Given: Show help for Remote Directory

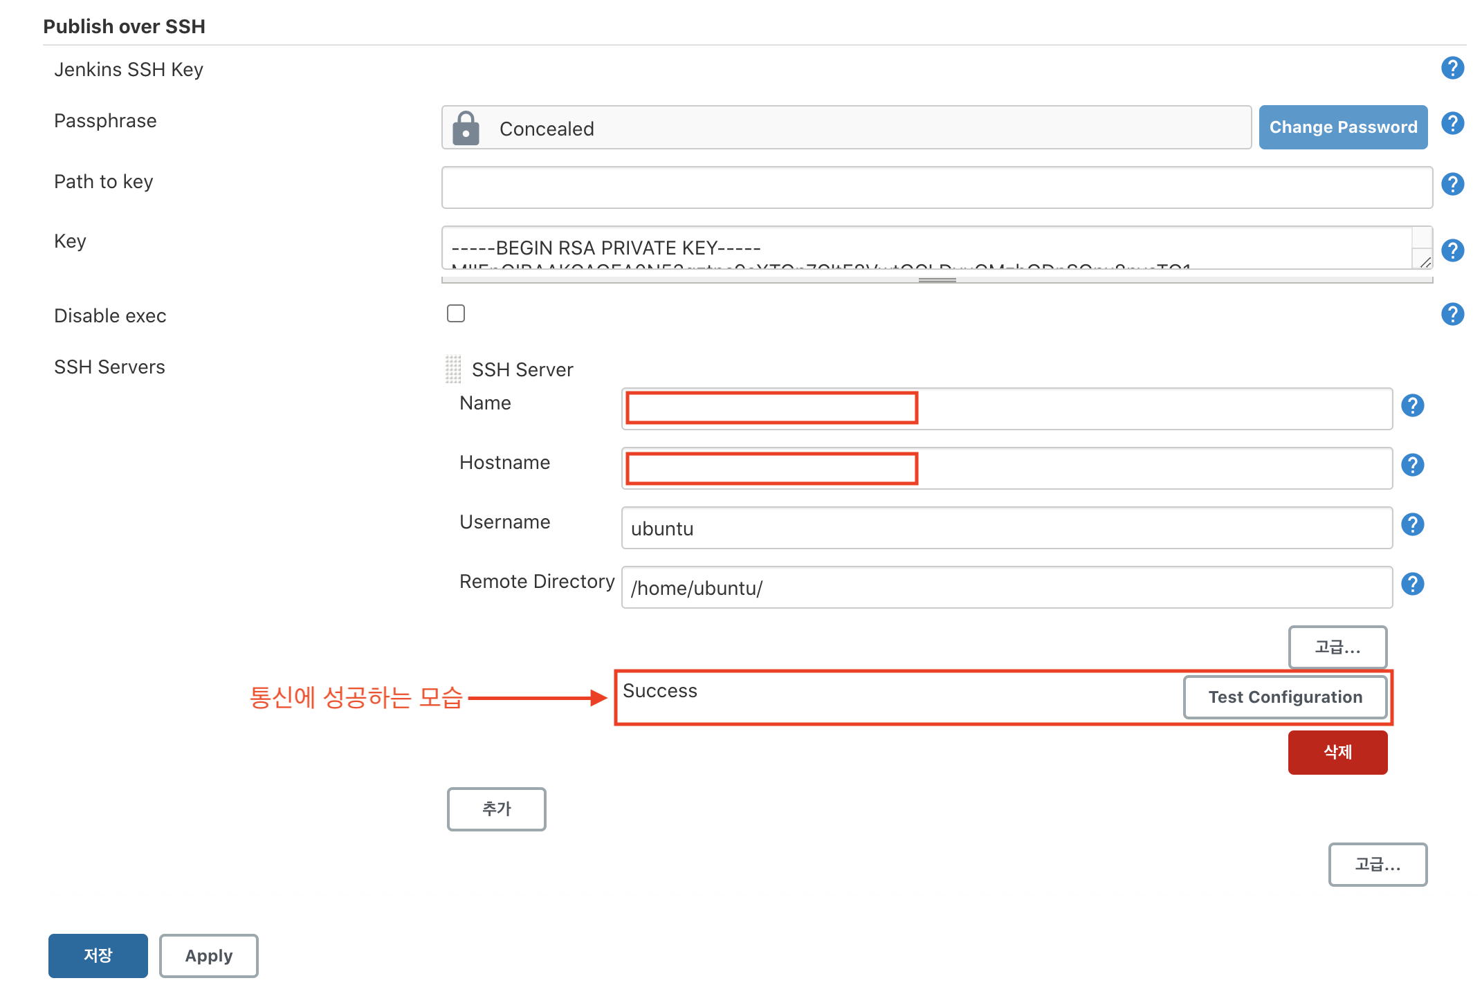Looking at the screenshot, I should click(1412, 584).
